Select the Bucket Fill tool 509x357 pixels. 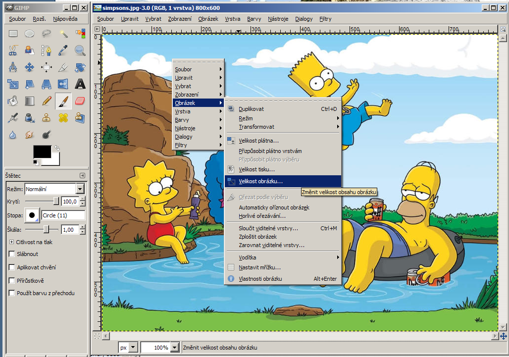coord(13,101)
